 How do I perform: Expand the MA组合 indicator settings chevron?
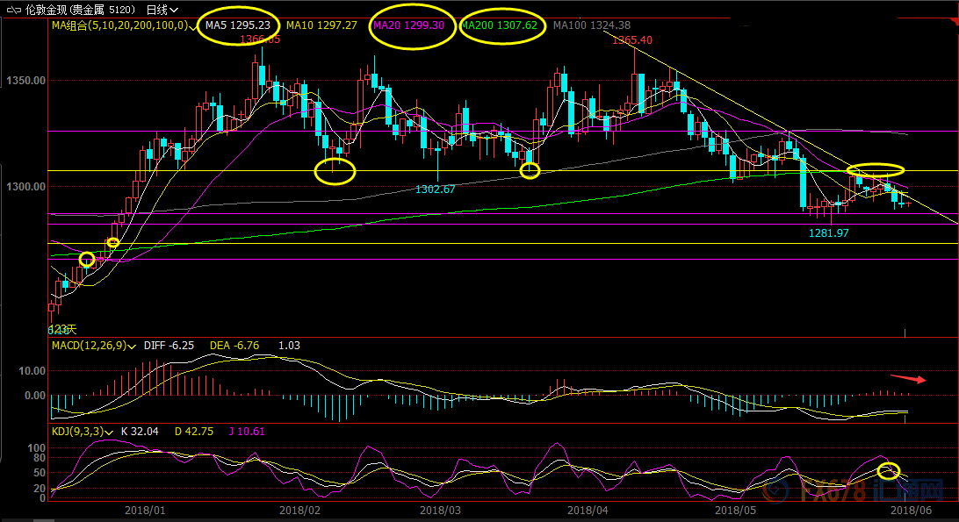pyautogui.click(x=193, y=27)
